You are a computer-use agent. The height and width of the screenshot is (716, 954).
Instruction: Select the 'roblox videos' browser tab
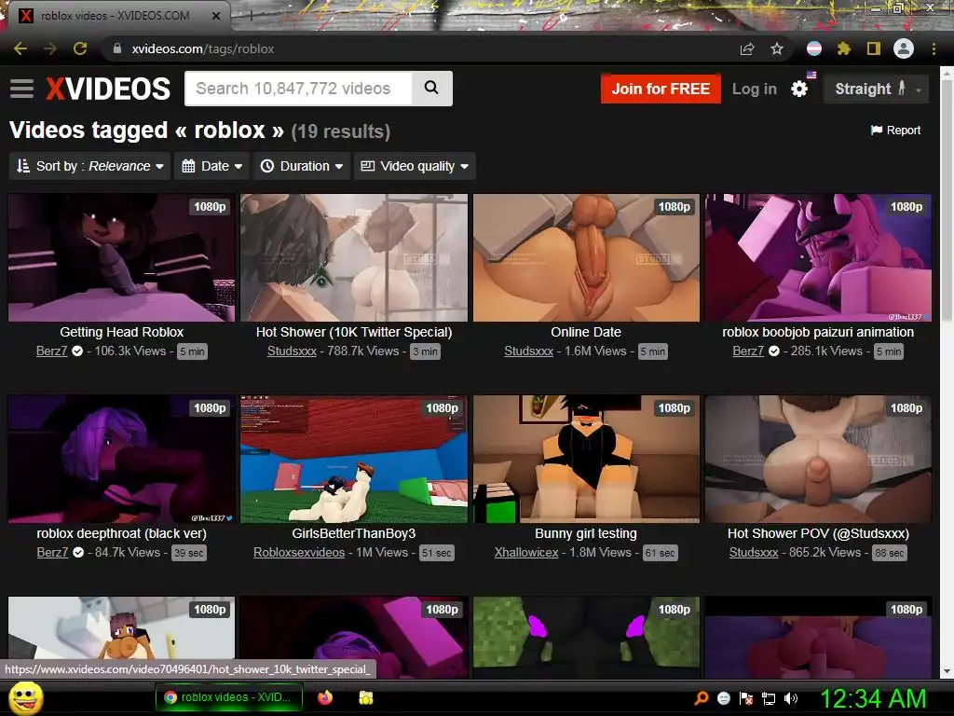116,16
